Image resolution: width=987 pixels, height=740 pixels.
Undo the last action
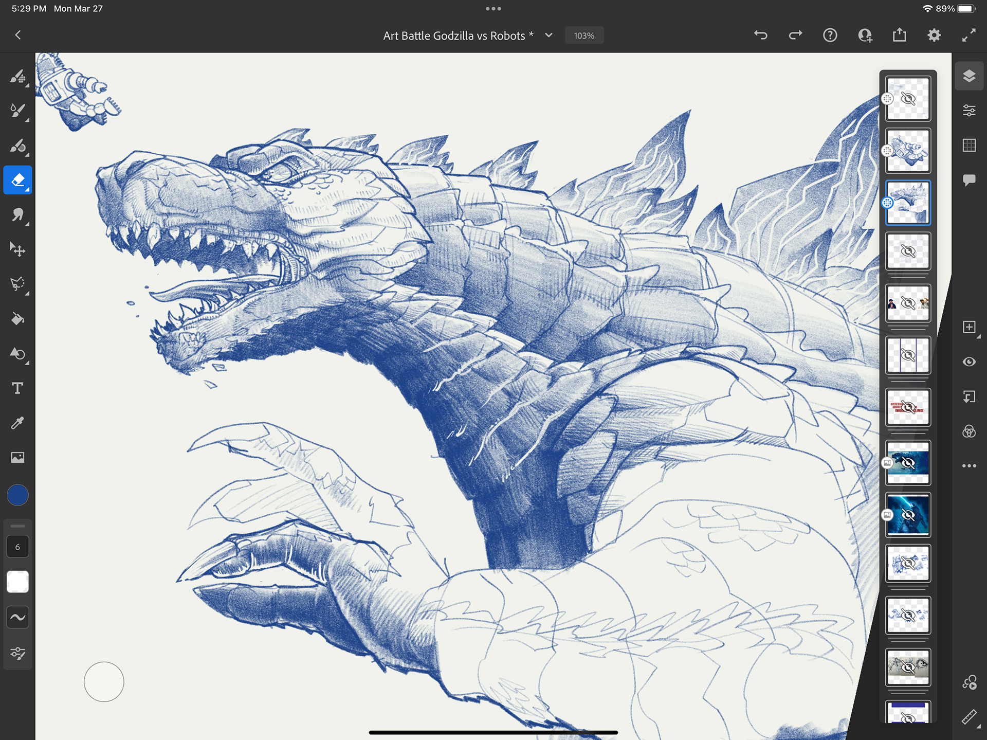761,35
